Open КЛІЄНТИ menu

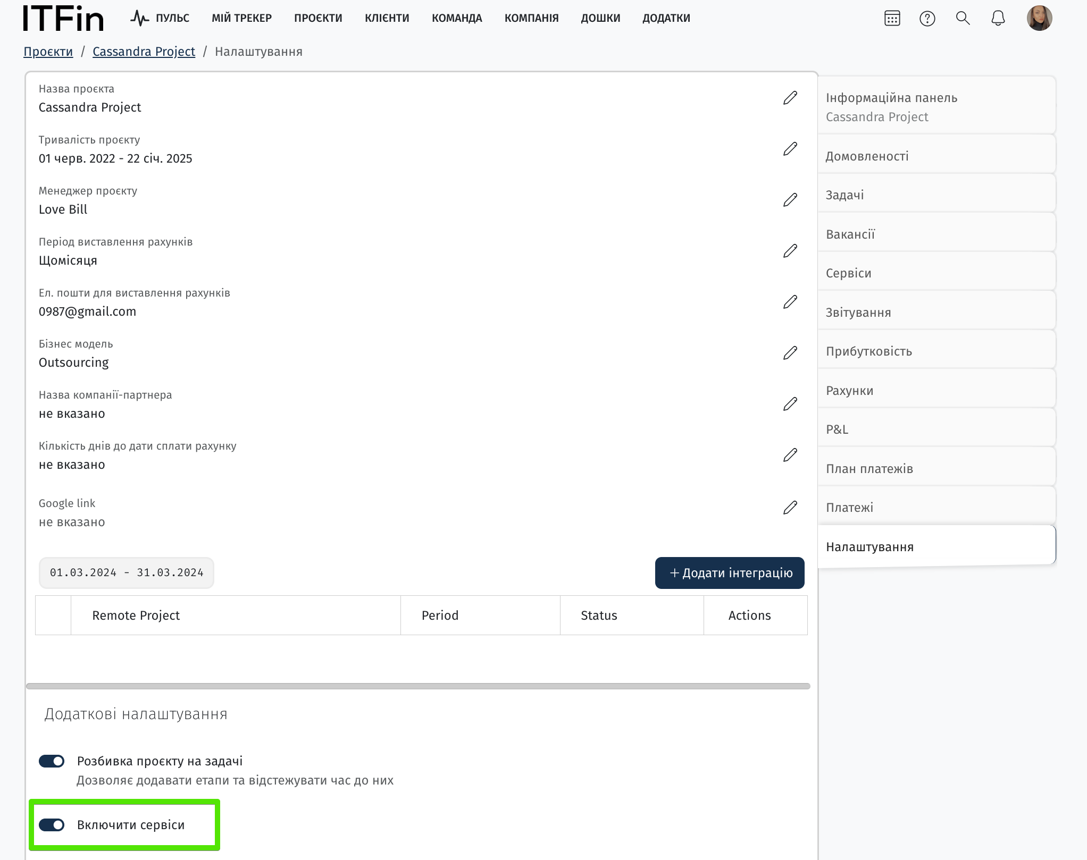point(387,18)
